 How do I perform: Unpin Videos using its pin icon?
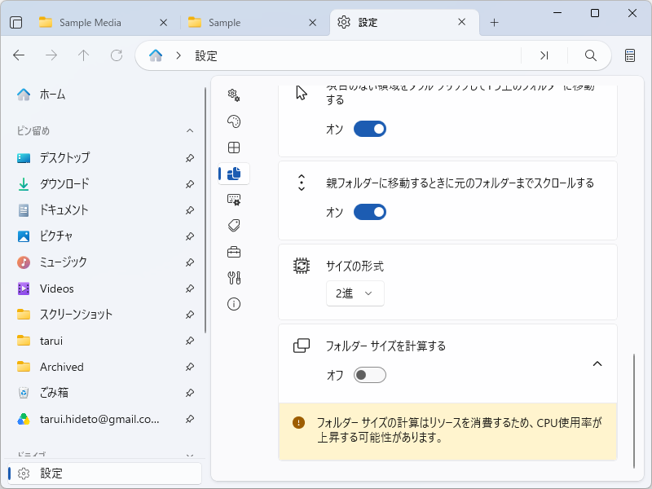(190, 289)
